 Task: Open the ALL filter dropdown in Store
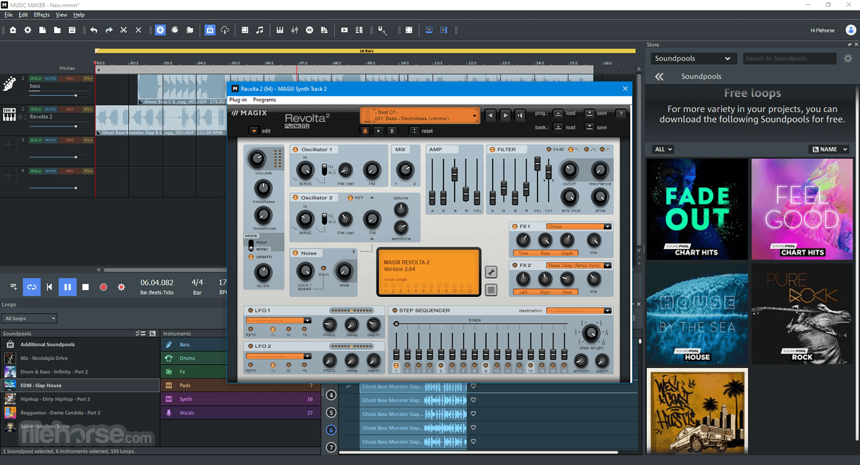[x=663, y=149]
